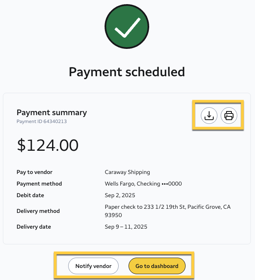This screenshot has height=280, width=255.
Task: Click the Delivery date label
Action: click(x=34, y=227)
